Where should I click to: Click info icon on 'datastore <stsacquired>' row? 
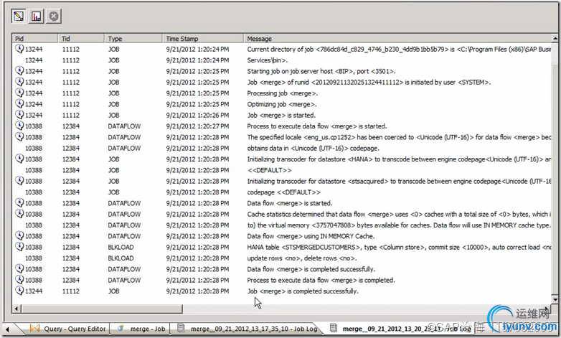pos(19,181)
